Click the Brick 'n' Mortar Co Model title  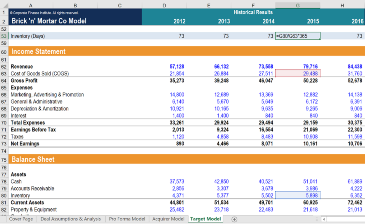(x=49, y=21)
